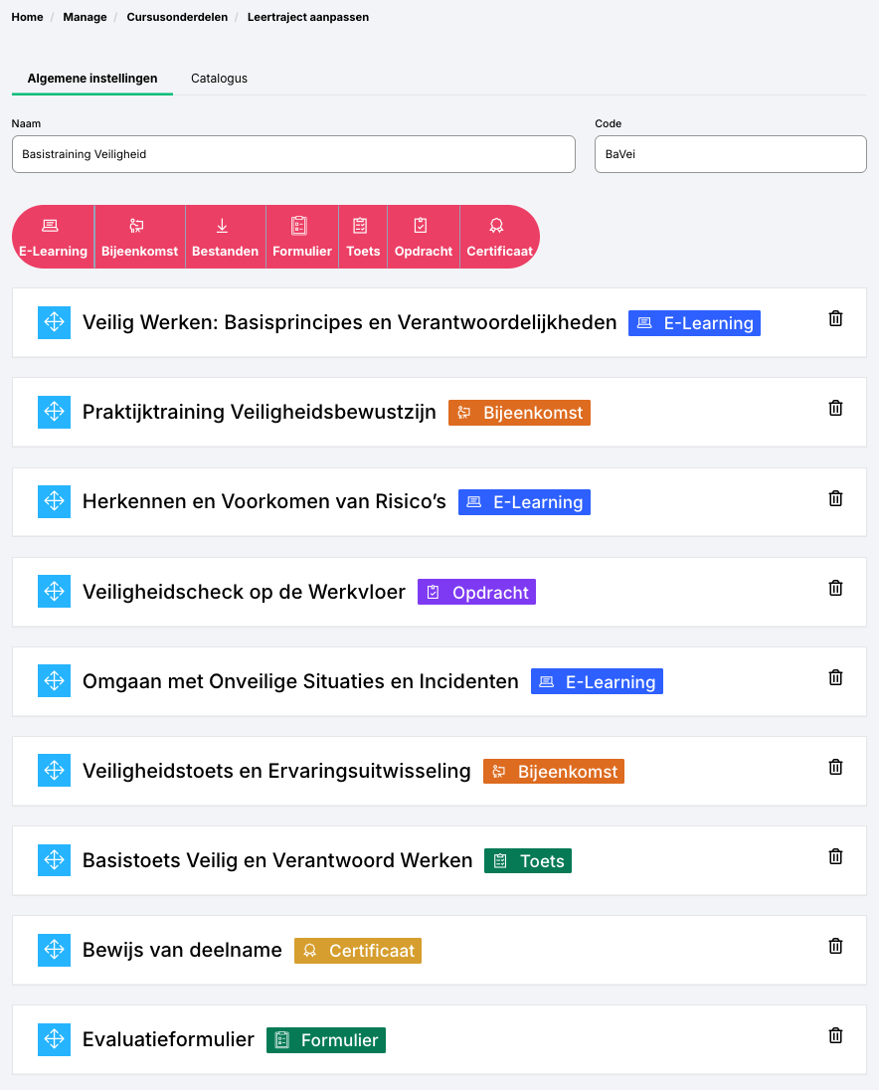
Task: Insert a Toets using the toolbar
Action: coord(363,238)
